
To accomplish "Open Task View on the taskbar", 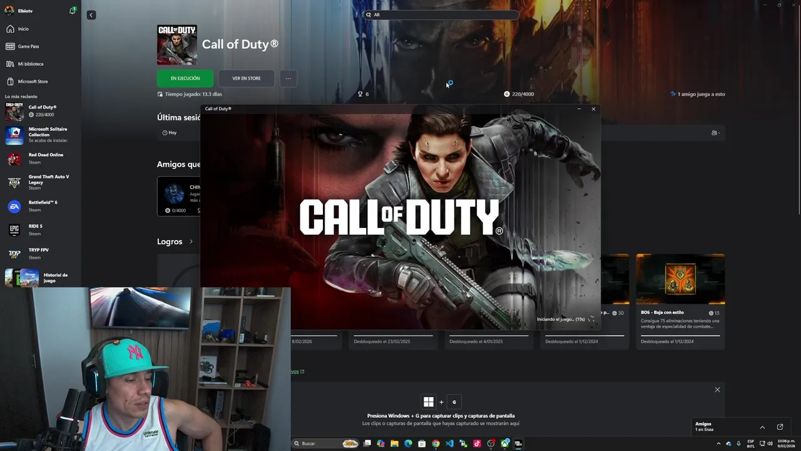I will (367, 443).
